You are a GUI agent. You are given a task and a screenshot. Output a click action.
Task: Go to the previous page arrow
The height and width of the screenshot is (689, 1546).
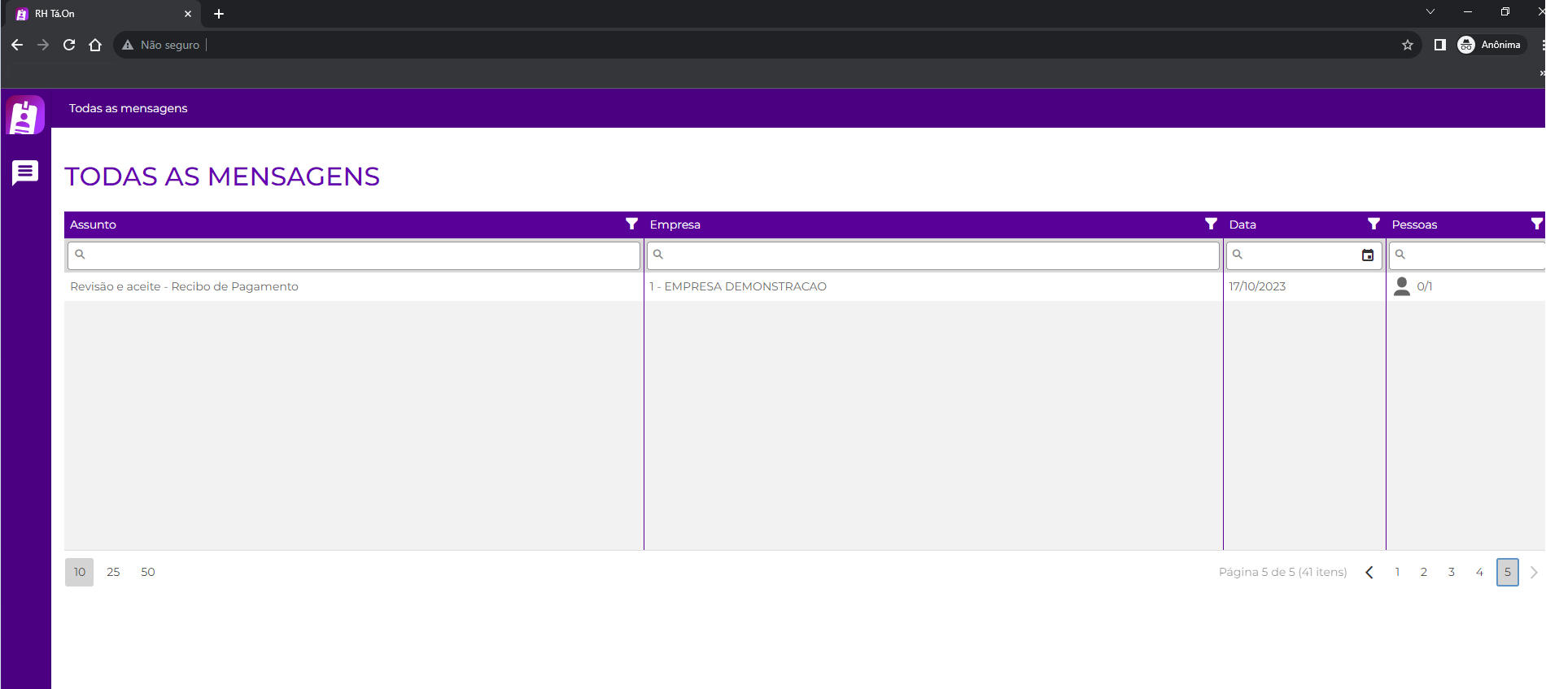(x=1369, y=573)
